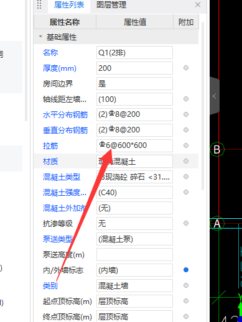The height and width of the screenshot is (322, 242).
Task: Select the 房间边界 value 是
Action: point(134,84)
